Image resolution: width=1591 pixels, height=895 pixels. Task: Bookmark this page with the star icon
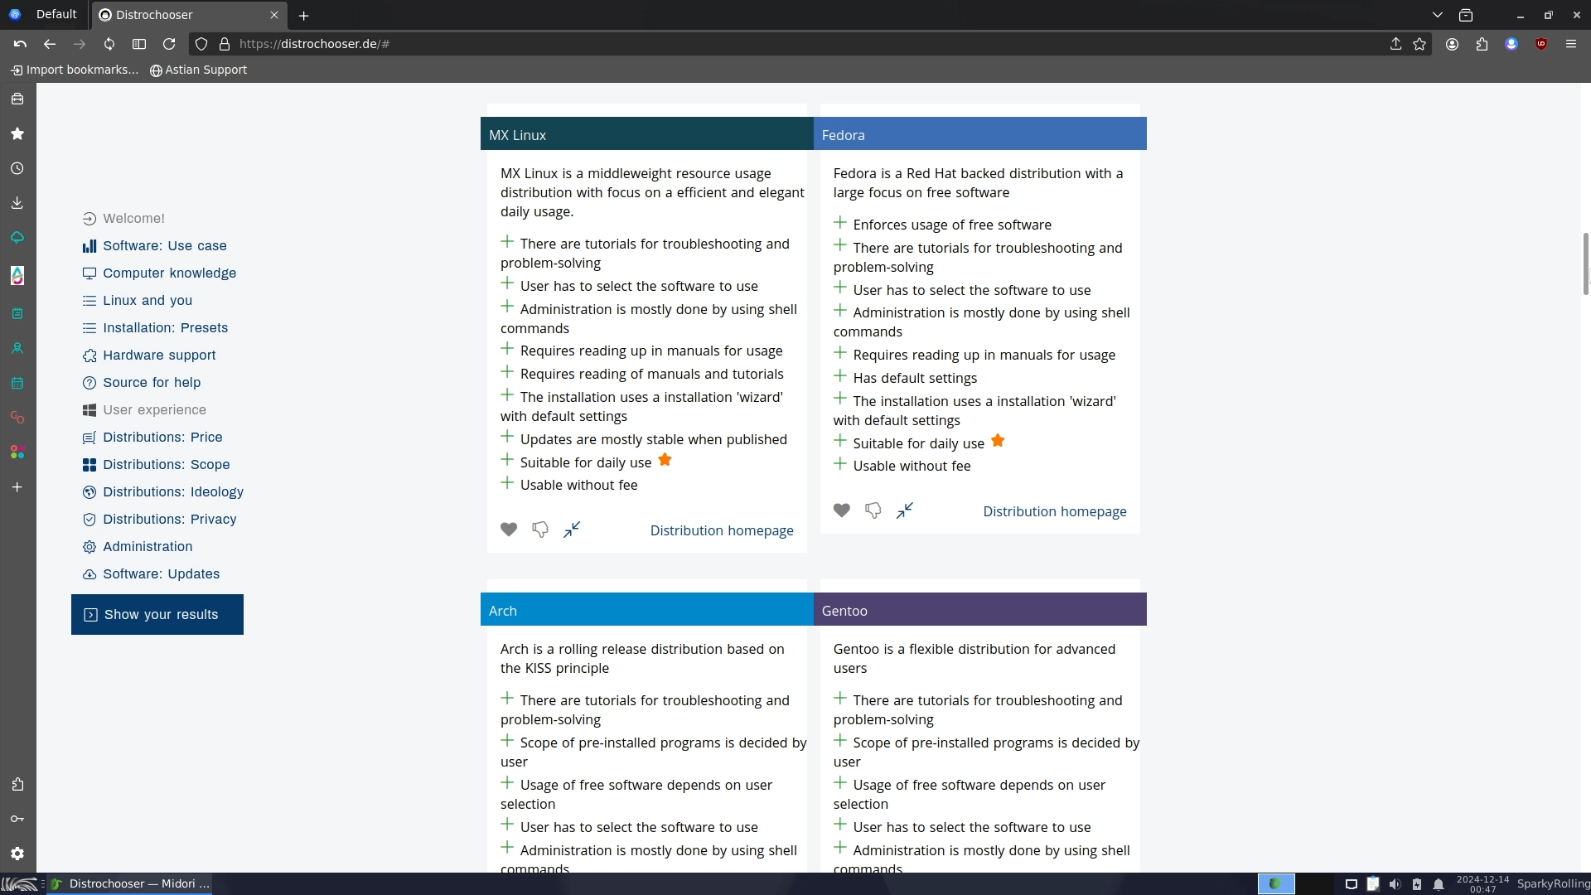1419,44
